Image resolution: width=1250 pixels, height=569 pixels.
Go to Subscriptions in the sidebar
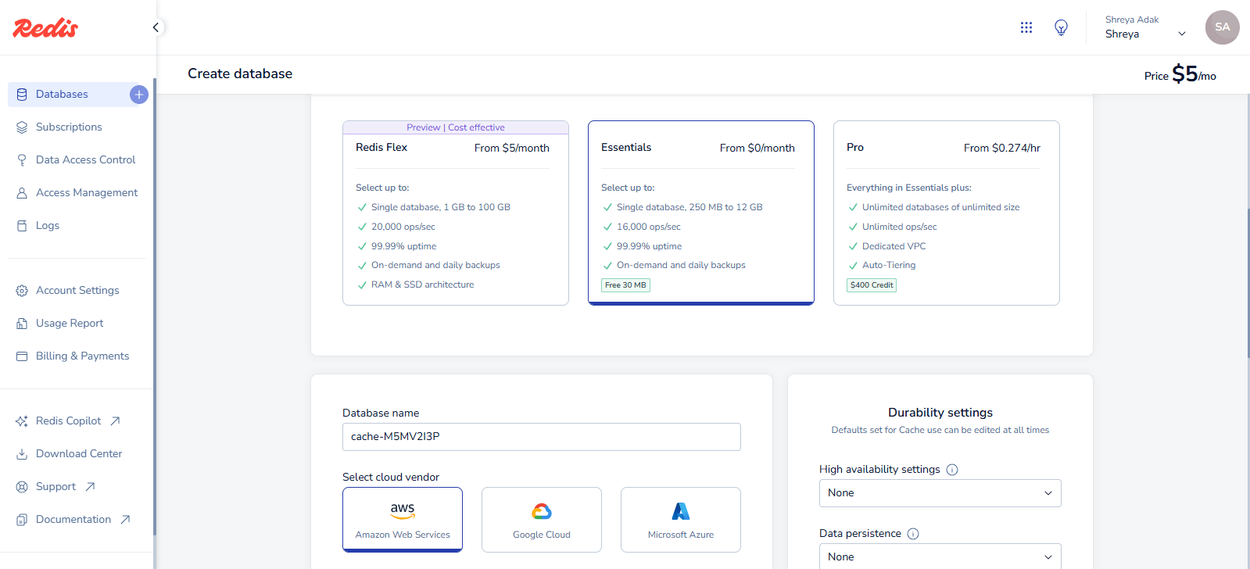69,127
